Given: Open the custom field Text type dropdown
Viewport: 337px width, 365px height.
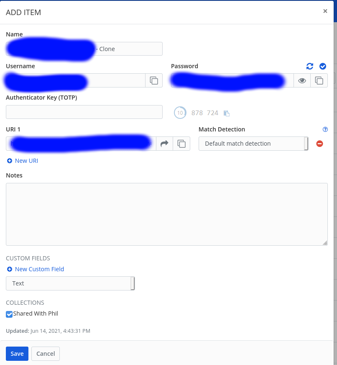Looking at the screenshot, I should tap(70, 283).
